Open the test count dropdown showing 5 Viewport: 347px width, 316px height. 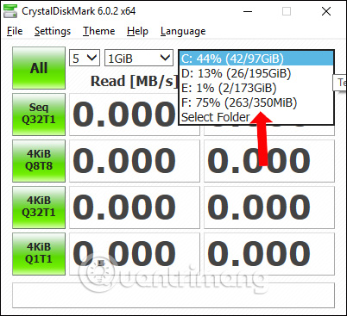pyautogui.click(x=85, y=58)
